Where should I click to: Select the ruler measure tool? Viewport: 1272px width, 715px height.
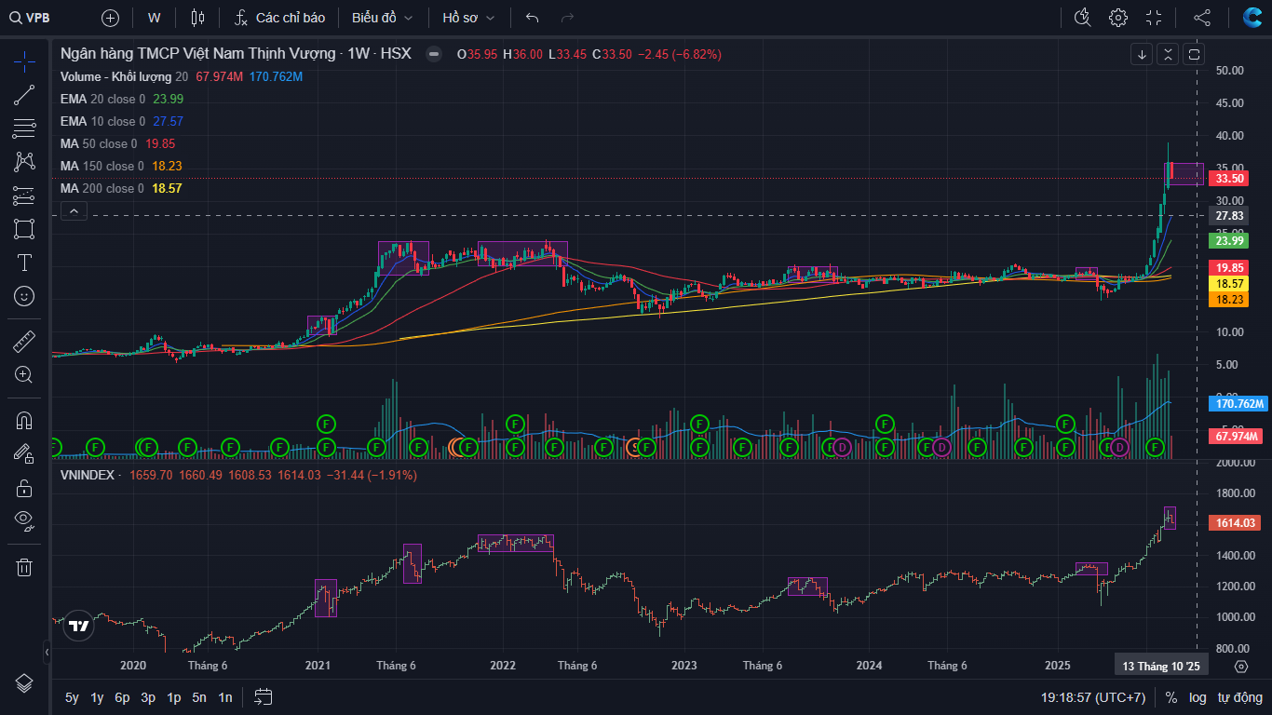pos(24,342)
